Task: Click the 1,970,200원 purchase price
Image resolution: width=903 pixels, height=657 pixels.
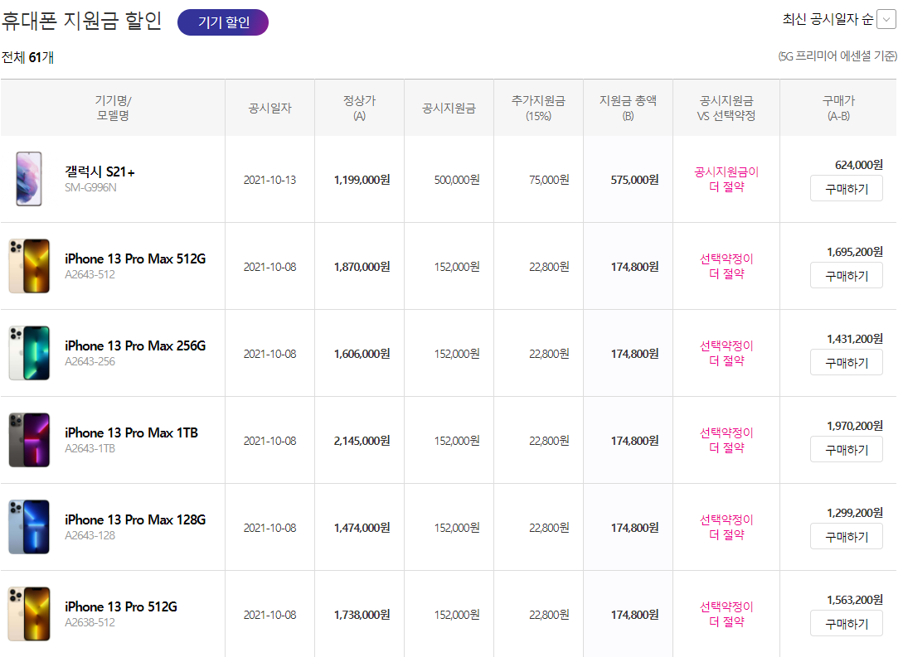Action: coord(855,425)
